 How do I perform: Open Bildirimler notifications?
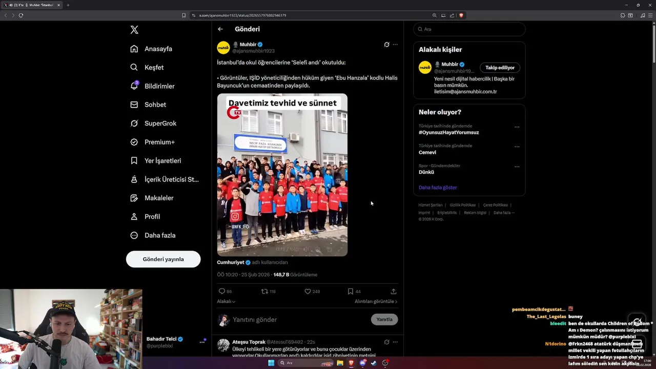152,86
